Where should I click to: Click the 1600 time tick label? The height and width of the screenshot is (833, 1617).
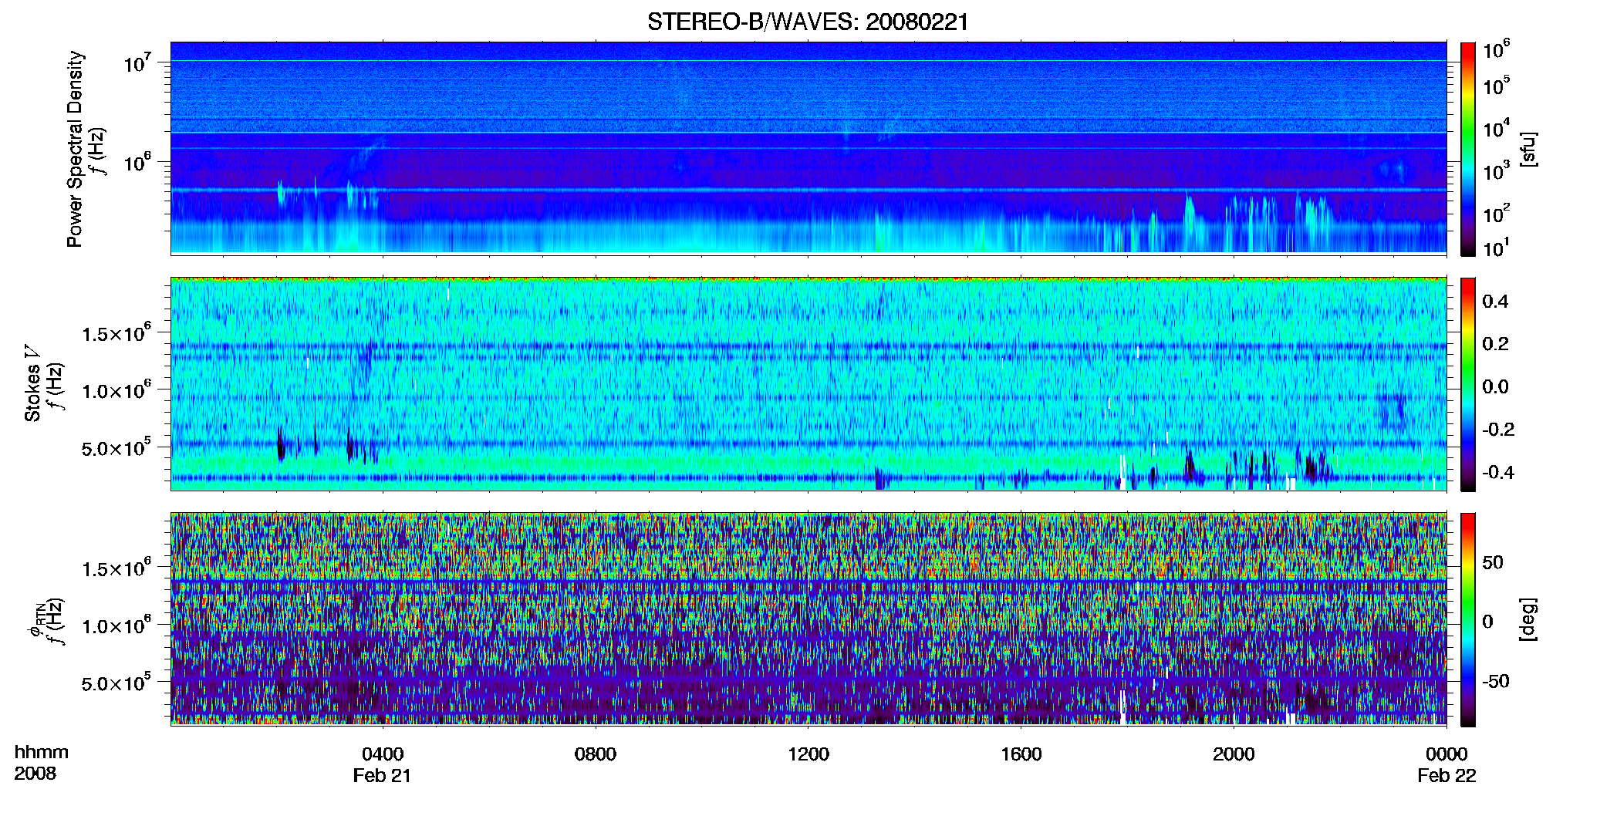pyautogui.click(x=1021, y=754)
